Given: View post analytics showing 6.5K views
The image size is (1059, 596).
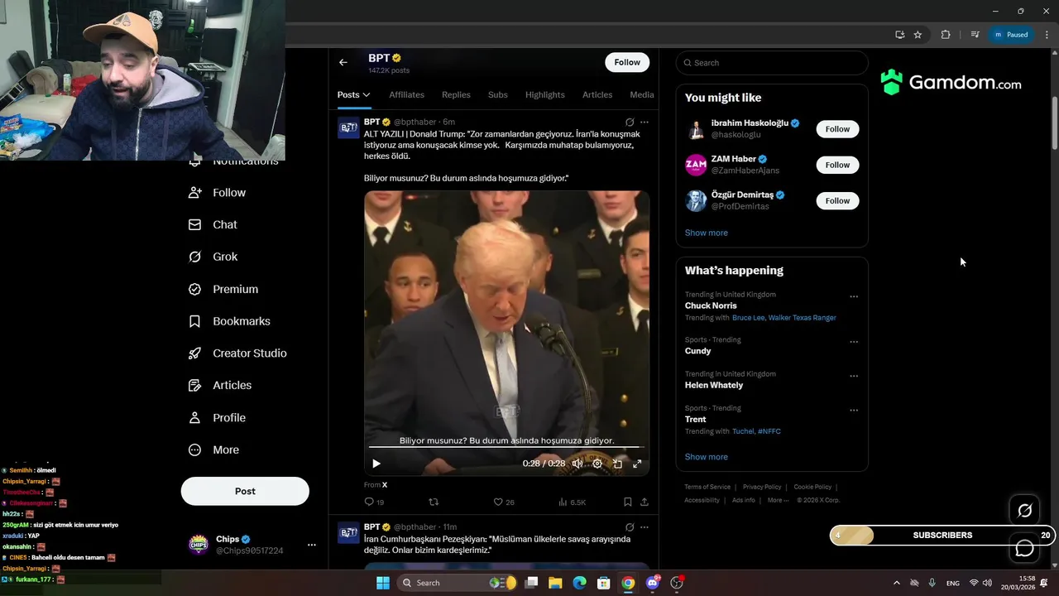Looking at the screenshot, I should pyautogui.click(x=572, y=502).
